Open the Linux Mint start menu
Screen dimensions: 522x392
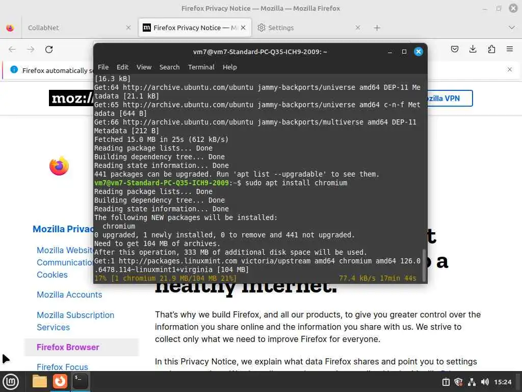[x=11, y=382]
